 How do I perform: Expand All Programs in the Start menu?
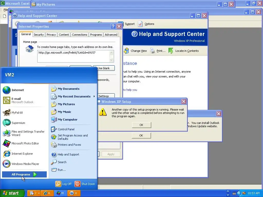click(24, 174)
